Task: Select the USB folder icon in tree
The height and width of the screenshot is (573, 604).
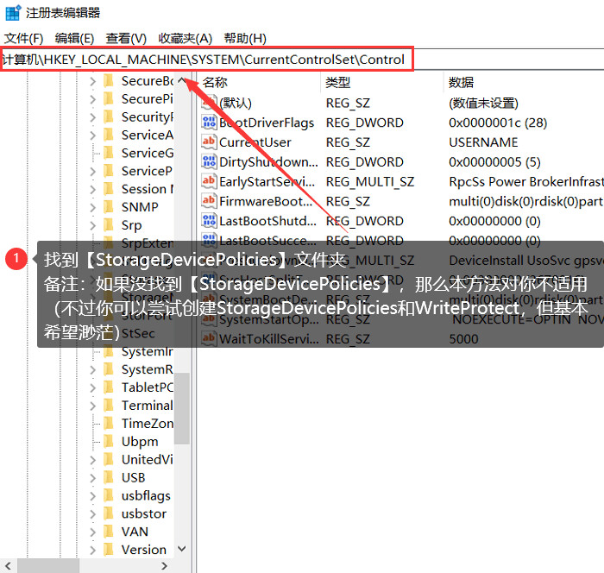Action: [x=109, y=477]
